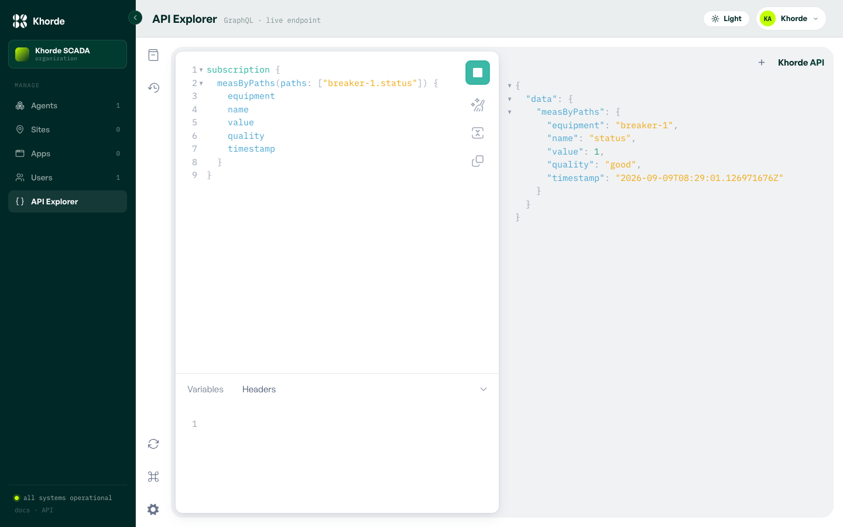The image size is (843, 527).
Task: Re-fetch the GraphQL schema
Action: (x=153, y=444)
